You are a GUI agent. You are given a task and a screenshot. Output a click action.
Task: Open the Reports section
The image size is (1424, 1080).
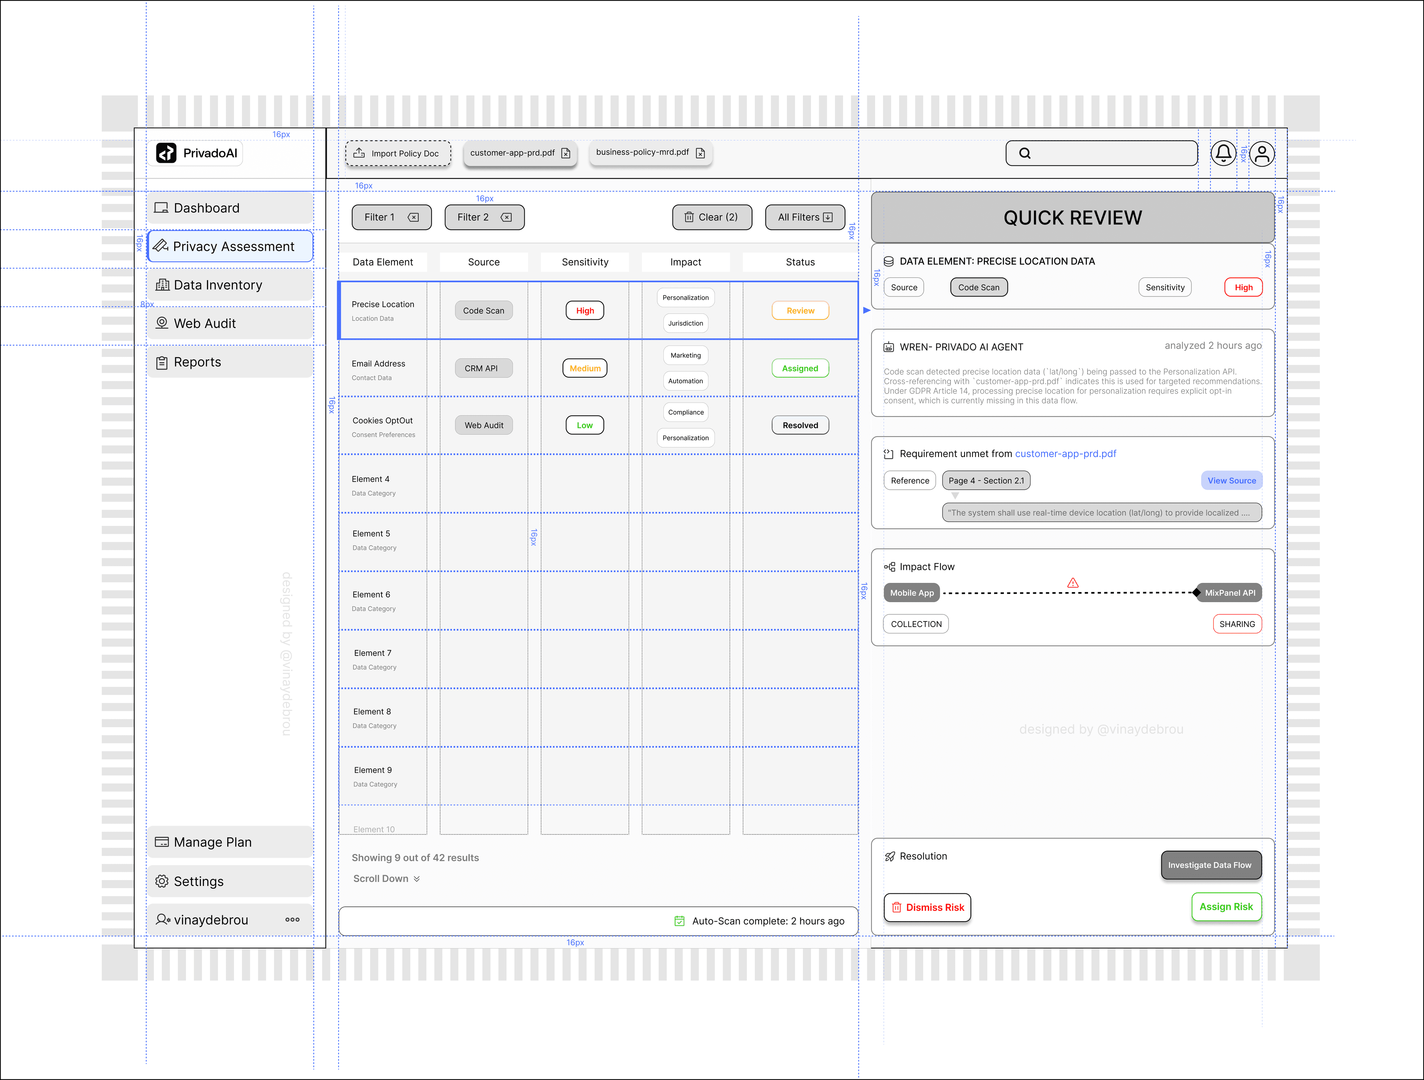point(230,362)
